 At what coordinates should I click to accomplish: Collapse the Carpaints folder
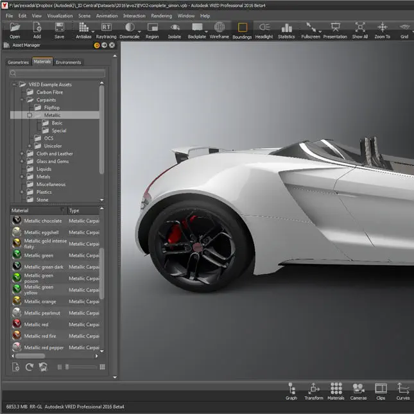[x=22, y=100]
